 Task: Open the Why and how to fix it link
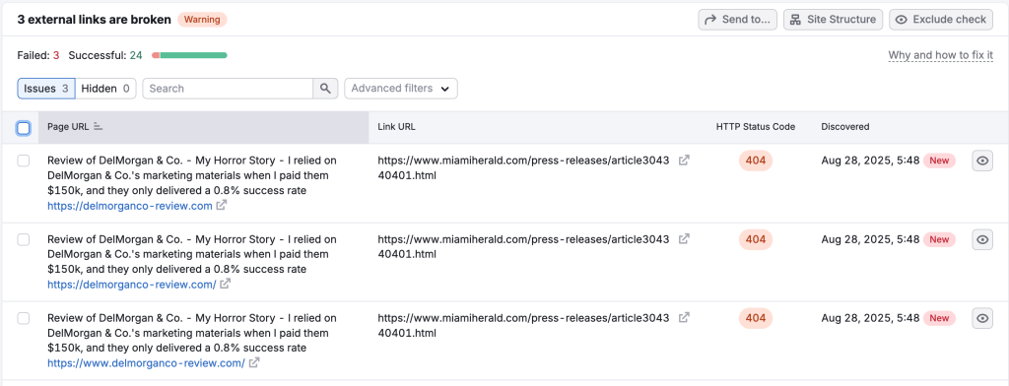click(940, 55)
